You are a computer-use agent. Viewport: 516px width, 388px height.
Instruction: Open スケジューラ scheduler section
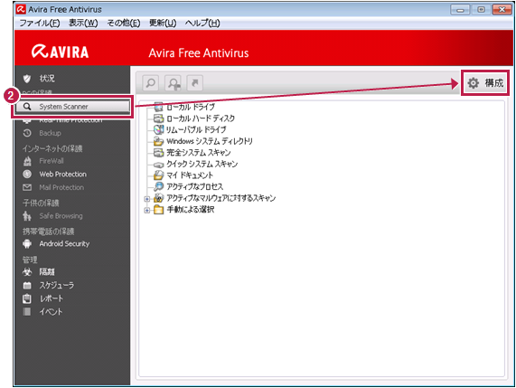pos(57,285)
